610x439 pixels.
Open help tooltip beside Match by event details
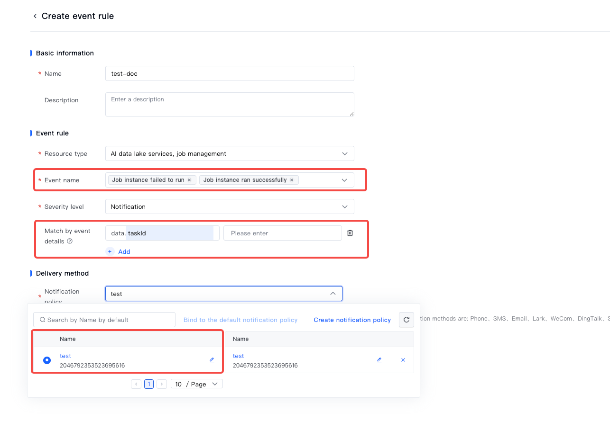pyautogui.click(x=70, y=241)
